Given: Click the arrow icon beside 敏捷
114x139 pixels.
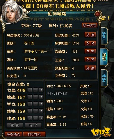Looking at the screenshot, I should click(41, 97).
